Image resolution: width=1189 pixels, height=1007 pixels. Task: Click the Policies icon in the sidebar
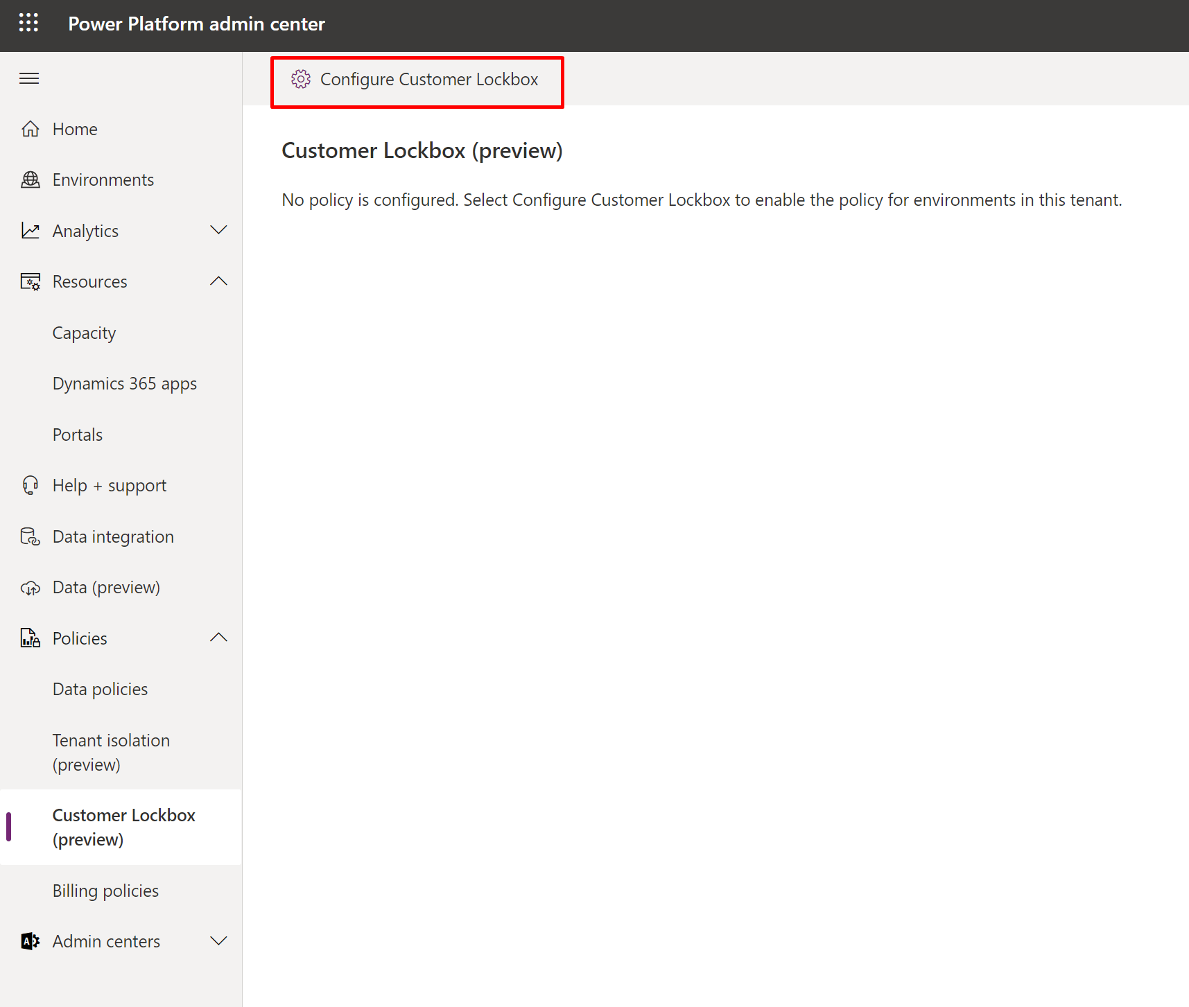(31, 638)
